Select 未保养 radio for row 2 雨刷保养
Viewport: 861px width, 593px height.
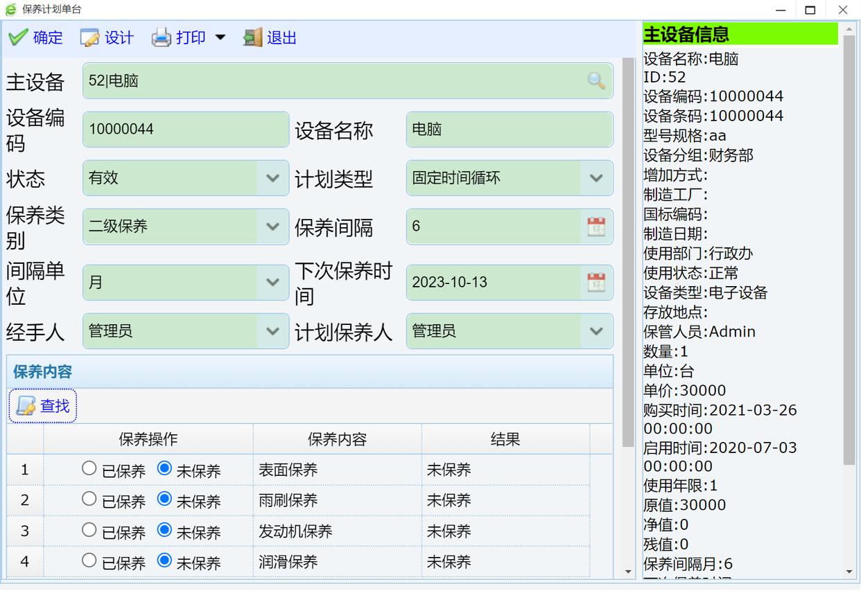(164, 498)
